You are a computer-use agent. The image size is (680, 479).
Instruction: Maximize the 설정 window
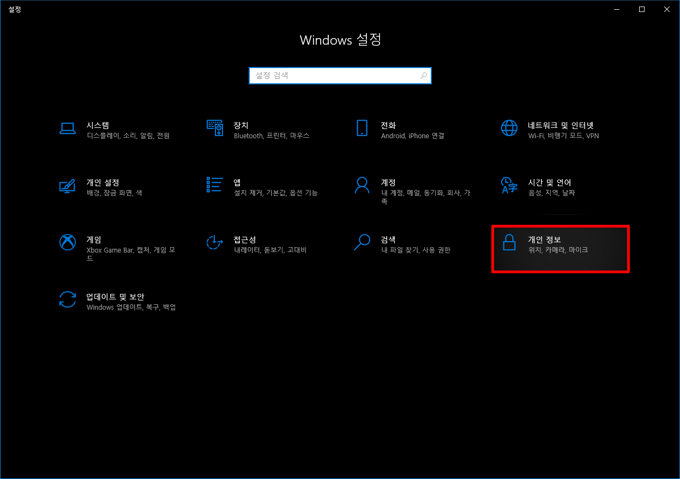(642, 9)
